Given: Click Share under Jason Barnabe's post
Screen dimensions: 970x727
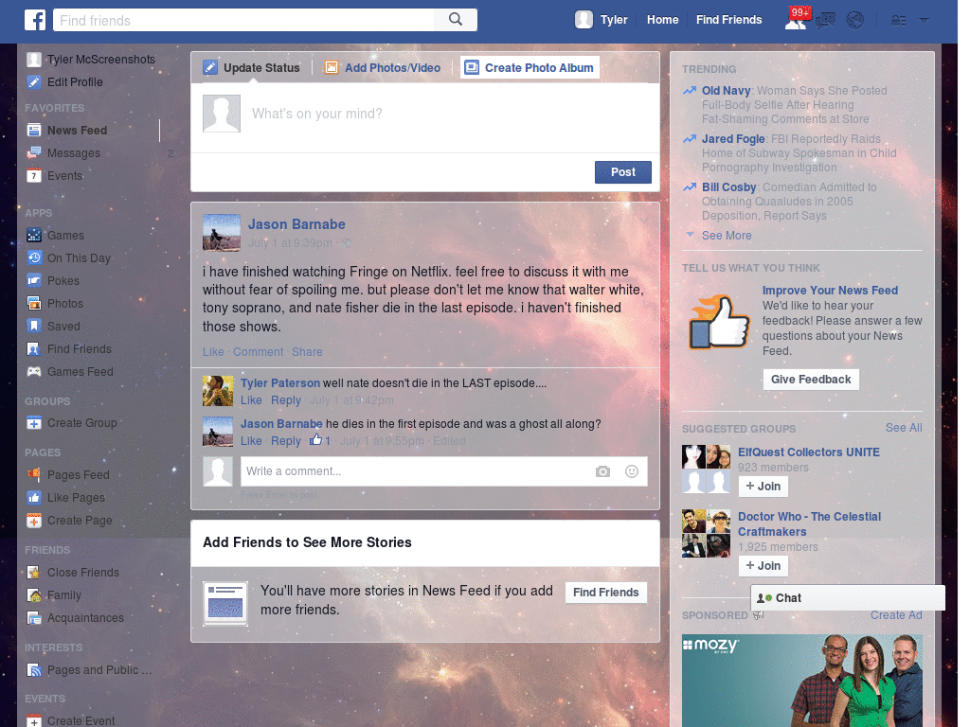Looking at the screenshot, I should [307, 352].
